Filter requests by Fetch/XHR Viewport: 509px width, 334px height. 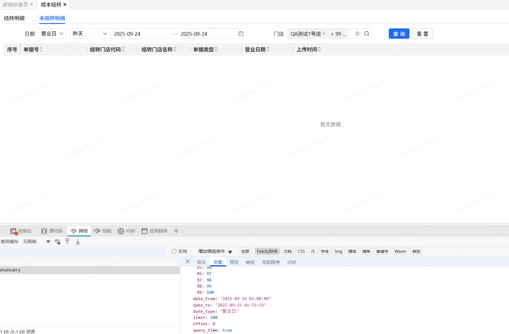(x=267, y=251)
